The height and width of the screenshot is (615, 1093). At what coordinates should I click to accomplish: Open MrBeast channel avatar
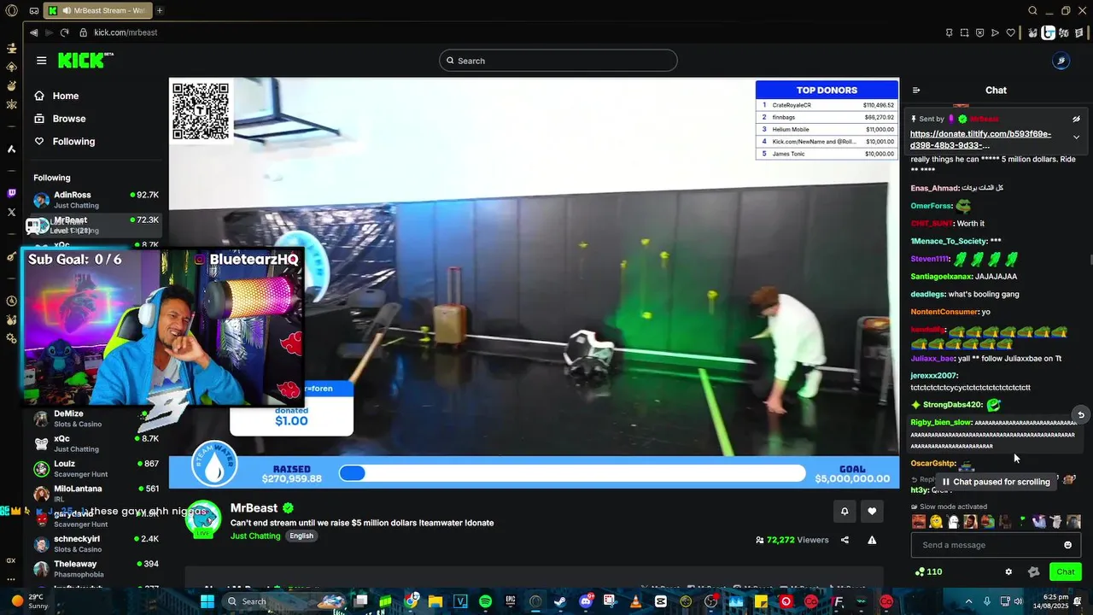pyautogui.click(x=204, y=518)
